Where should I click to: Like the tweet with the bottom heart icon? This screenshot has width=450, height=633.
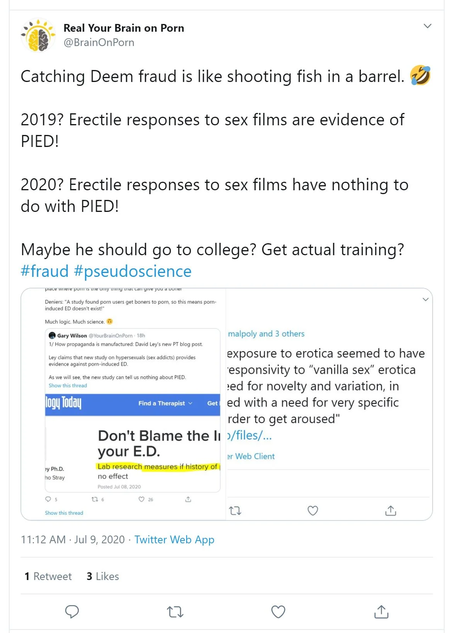278,611
